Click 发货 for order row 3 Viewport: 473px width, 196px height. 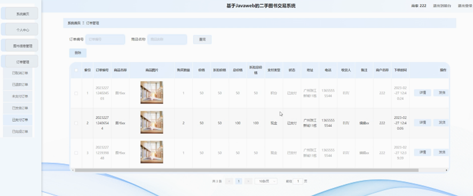coord(441,152)
